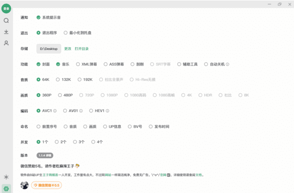Click the settings gear icon in the sidebar
Viewport: 294px width, 193px height.
click(6, 188)
